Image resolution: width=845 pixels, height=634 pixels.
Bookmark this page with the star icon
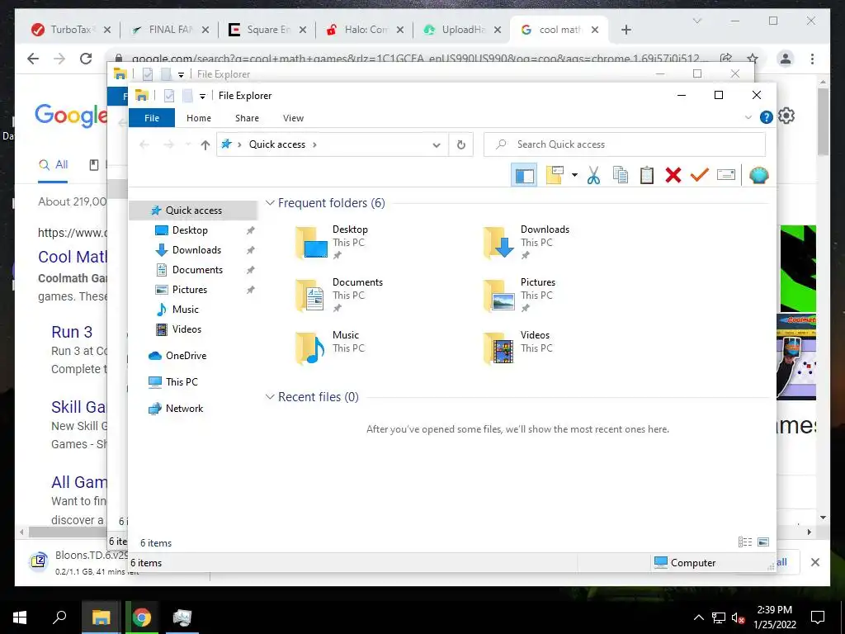[x=753, y=59]
